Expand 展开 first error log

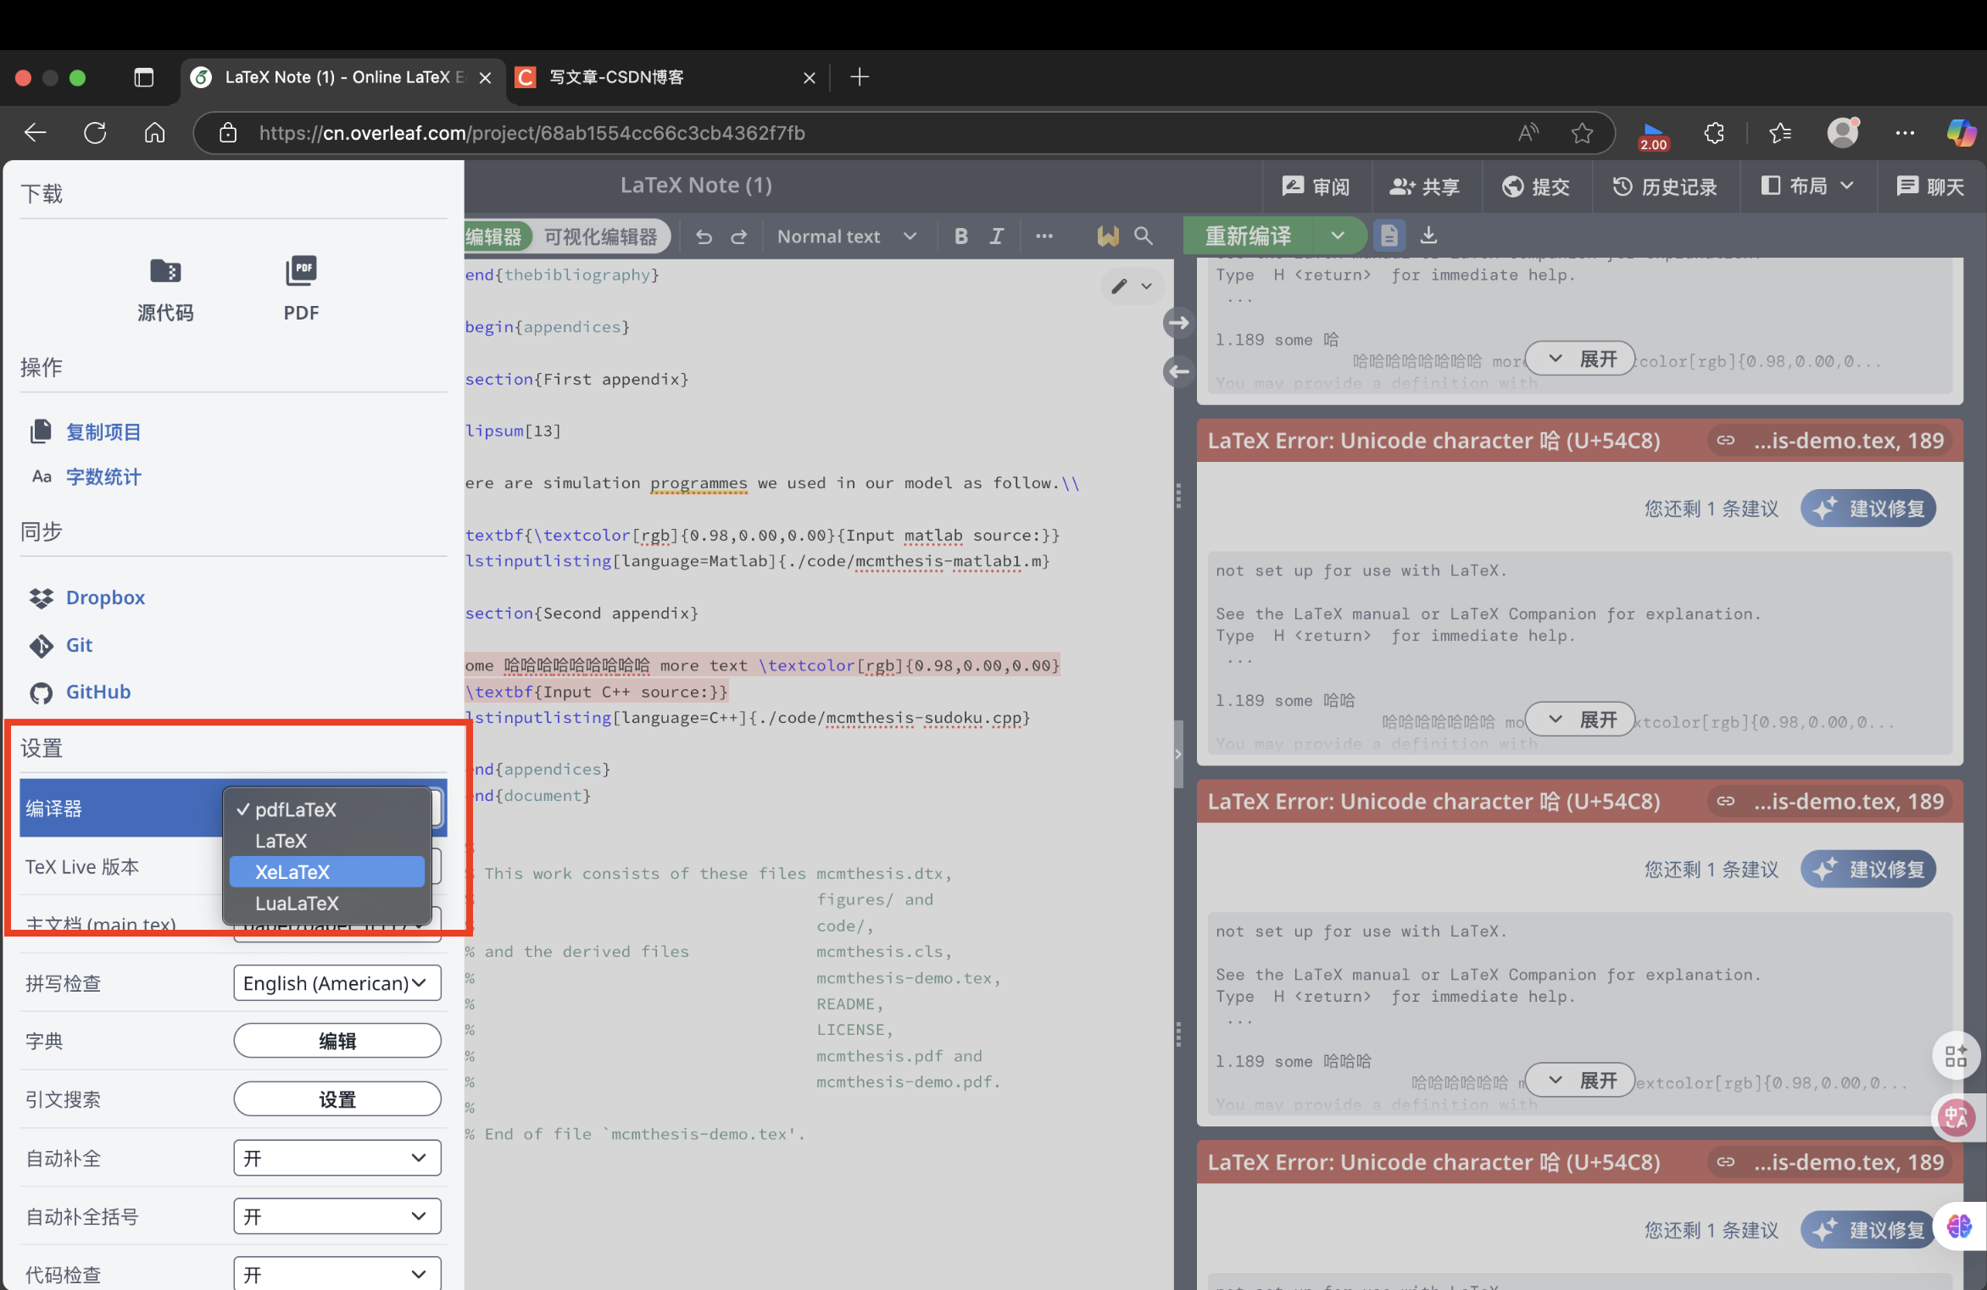pyautogui.click(x=1580, y=359)
